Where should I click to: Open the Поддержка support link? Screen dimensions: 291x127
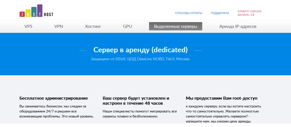click(x=220, y=13)
